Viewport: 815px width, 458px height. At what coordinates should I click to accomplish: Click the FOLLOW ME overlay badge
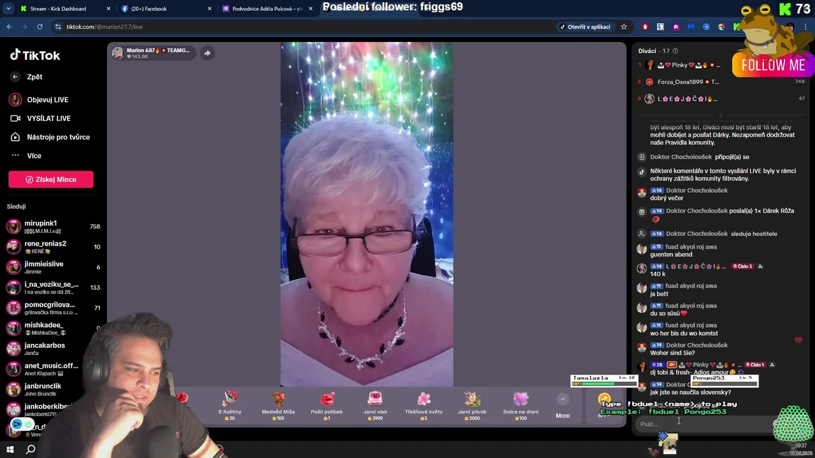[x=773, y=65]
